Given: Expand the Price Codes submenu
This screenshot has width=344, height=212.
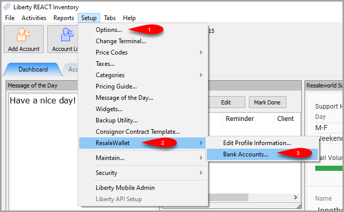Looking at the screenshot, I should [143, 52].
